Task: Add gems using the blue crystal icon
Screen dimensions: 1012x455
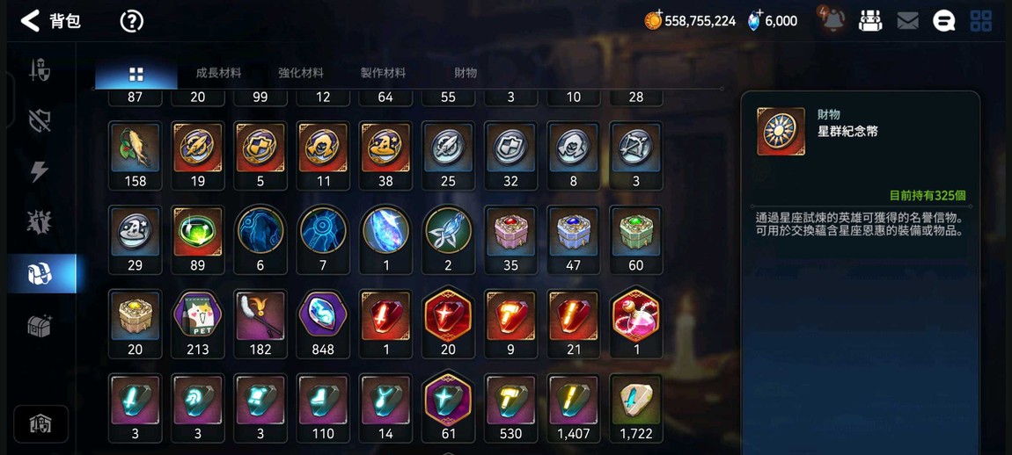Action: [x=754, y=20]
